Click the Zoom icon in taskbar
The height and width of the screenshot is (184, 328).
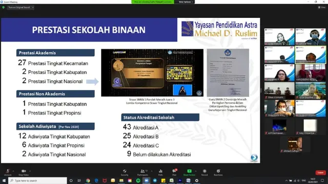[x=147, y=180]
